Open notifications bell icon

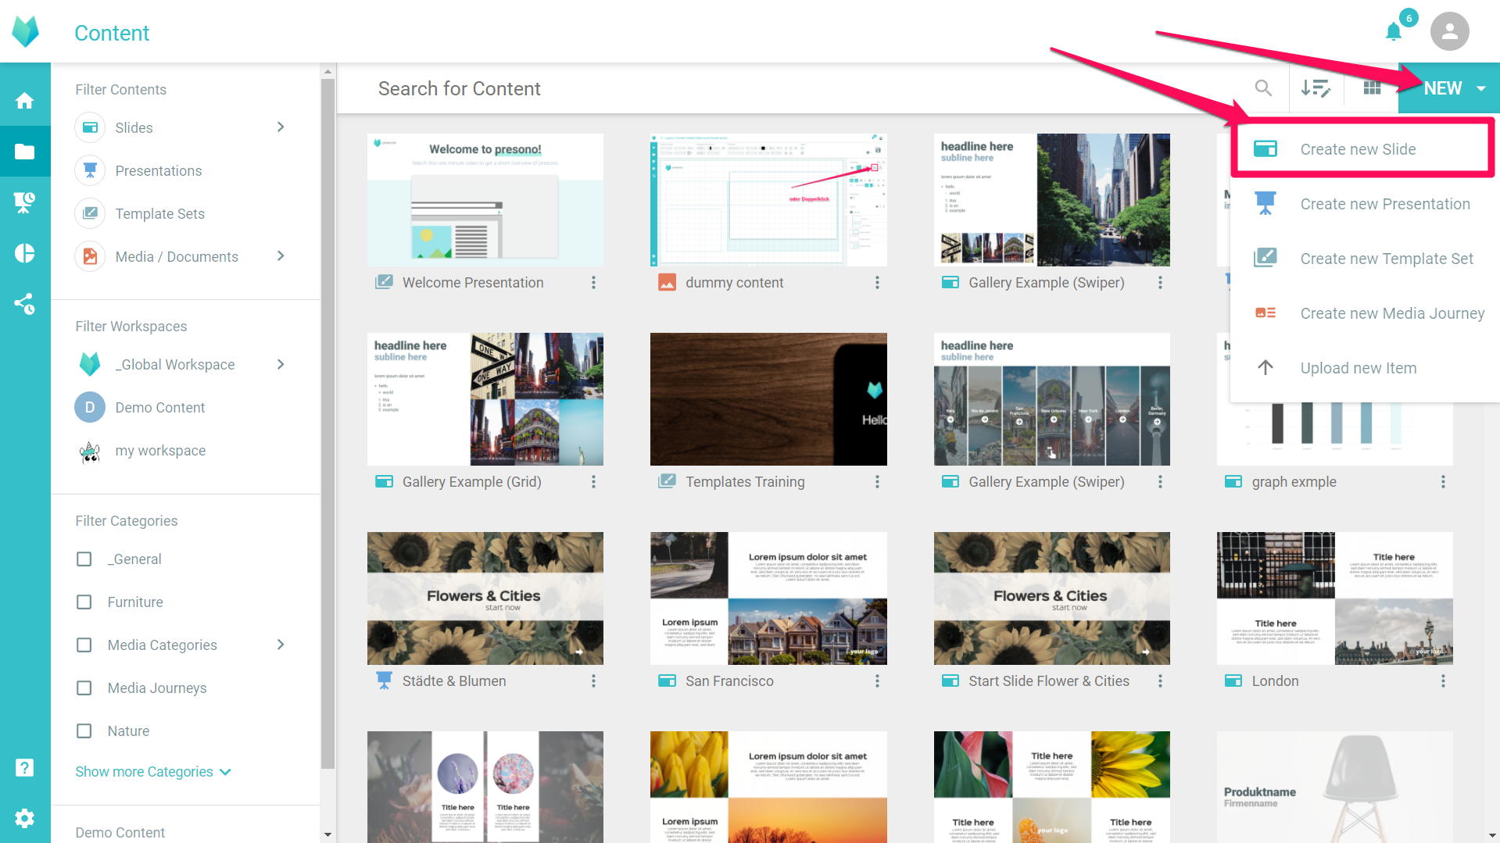tap(1393, 31)
